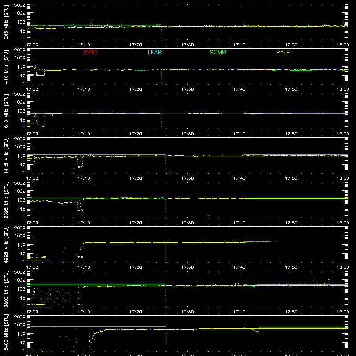The height and width of the screenshot is (356, 356).
Task: Click 18:00 tick label under 245 MHz plot
Action: click(343, 45)
